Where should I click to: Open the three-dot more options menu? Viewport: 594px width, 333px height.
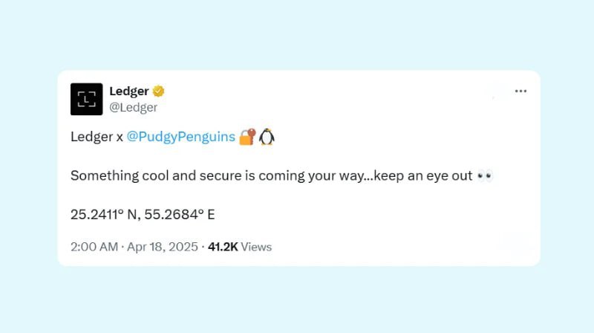click(521, 91)
